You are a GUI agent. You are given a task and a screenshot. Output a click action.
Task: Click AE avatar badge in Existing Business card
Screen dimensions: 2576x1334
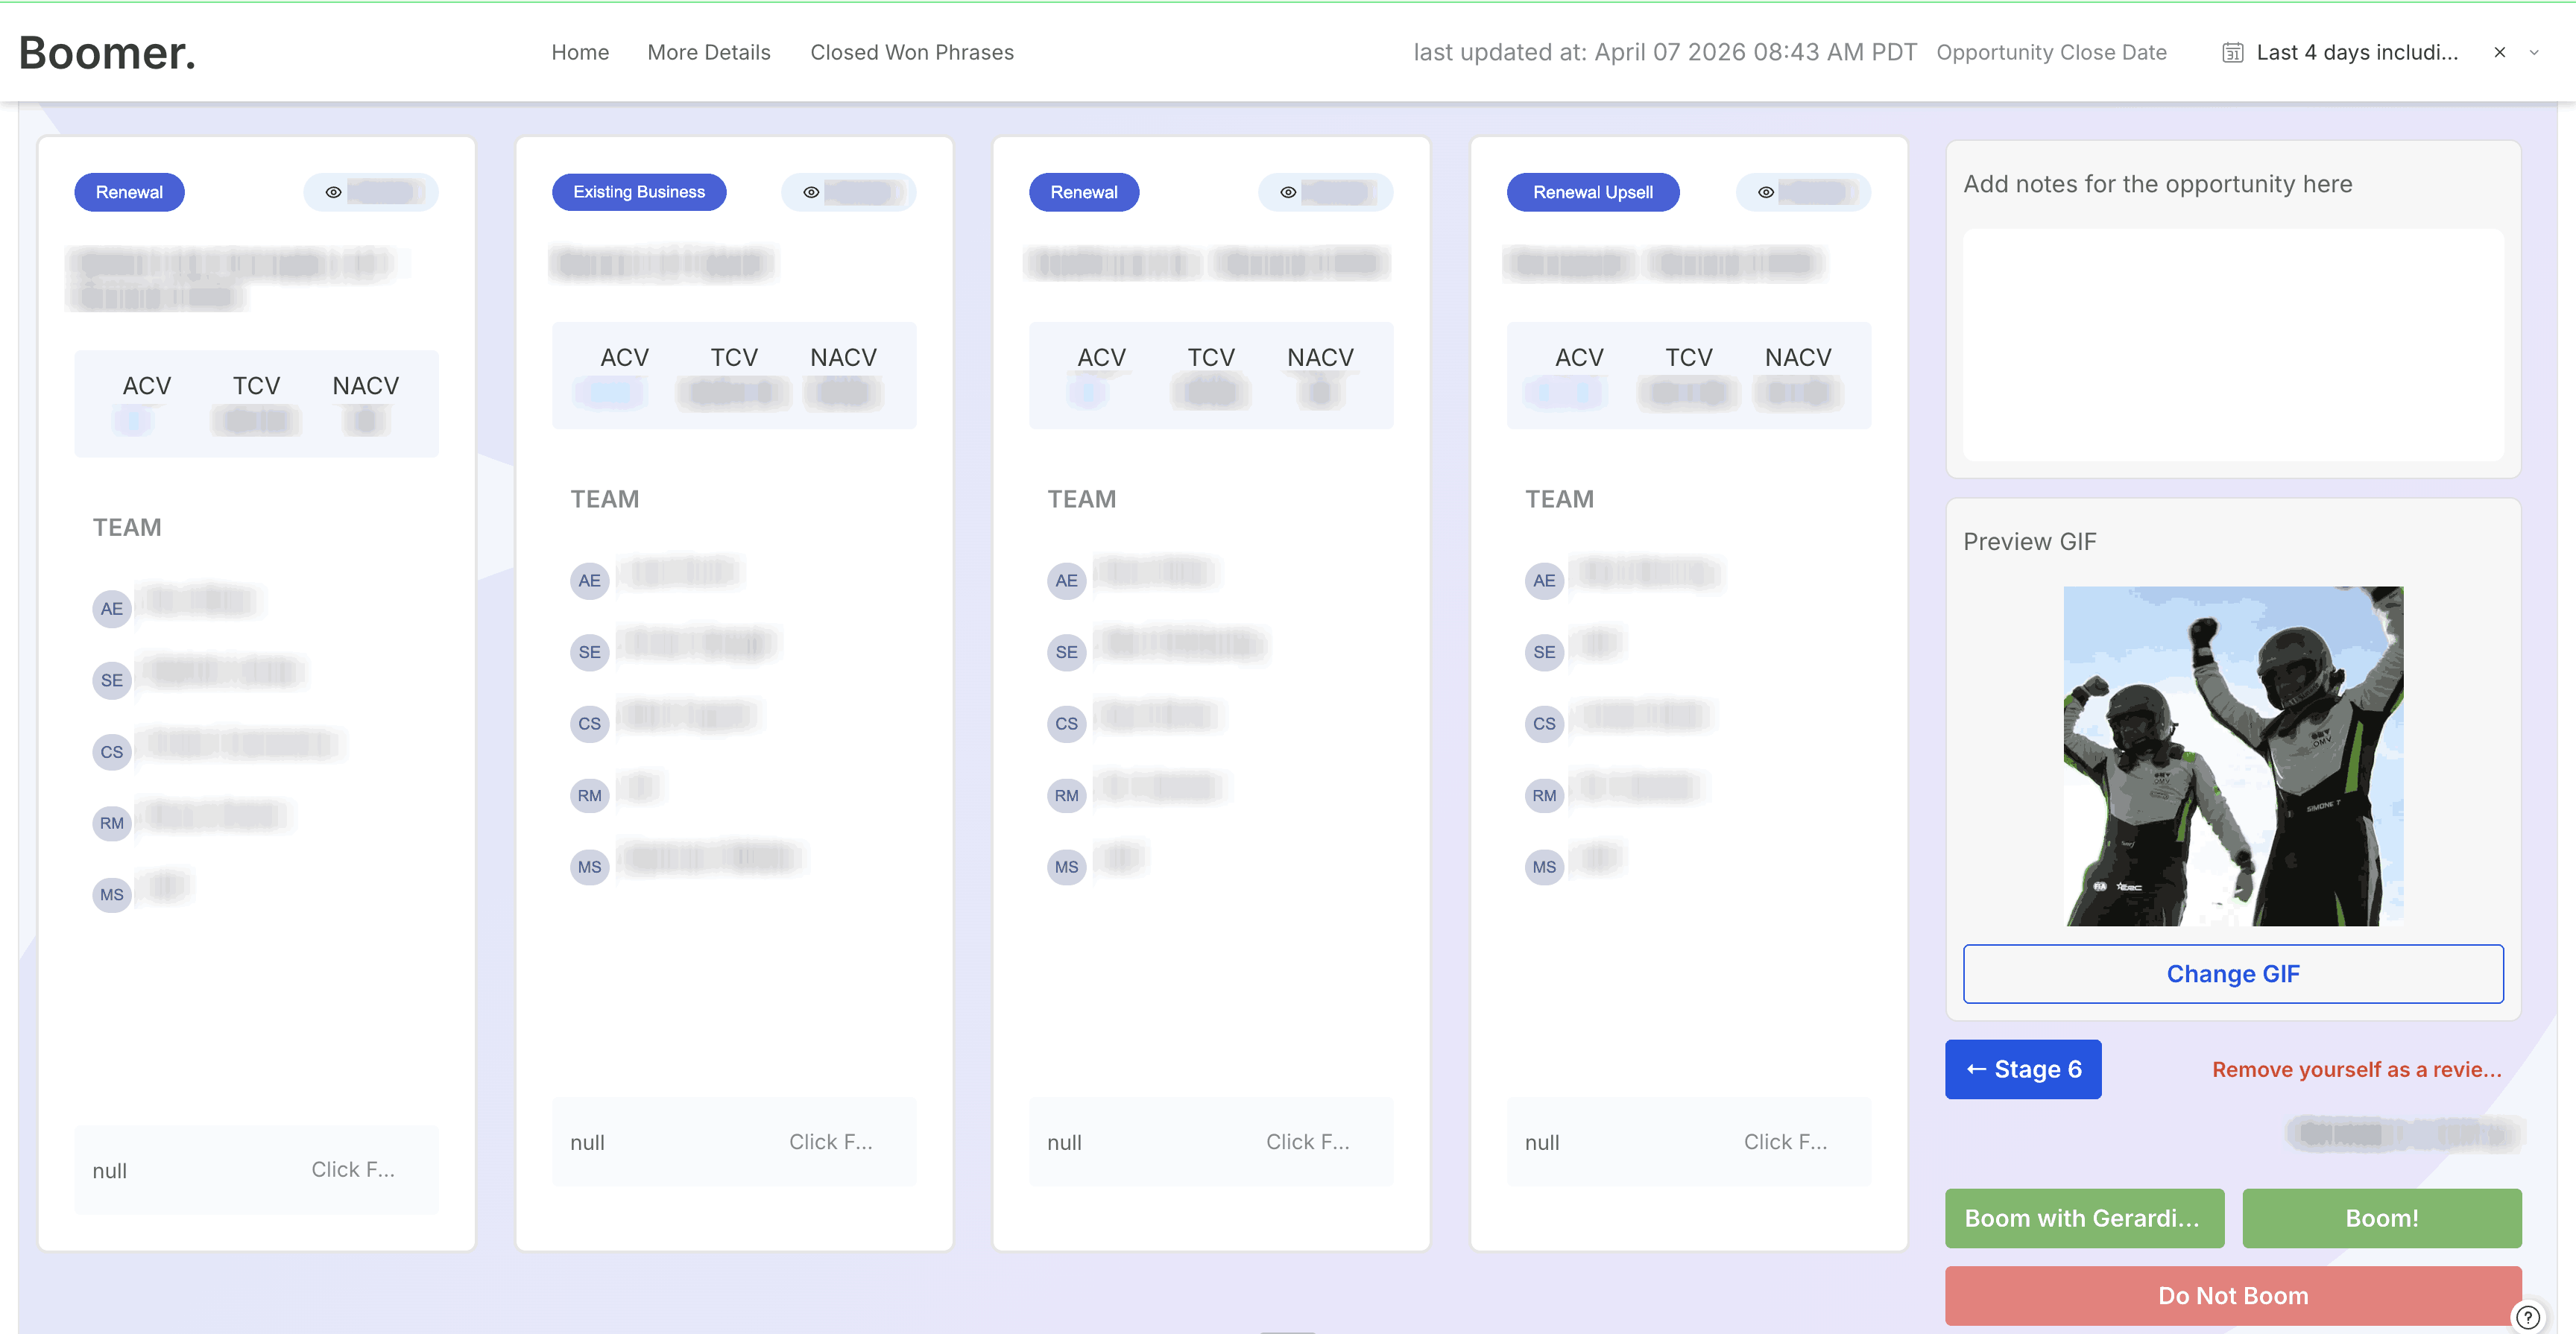[x=589, y=581]
